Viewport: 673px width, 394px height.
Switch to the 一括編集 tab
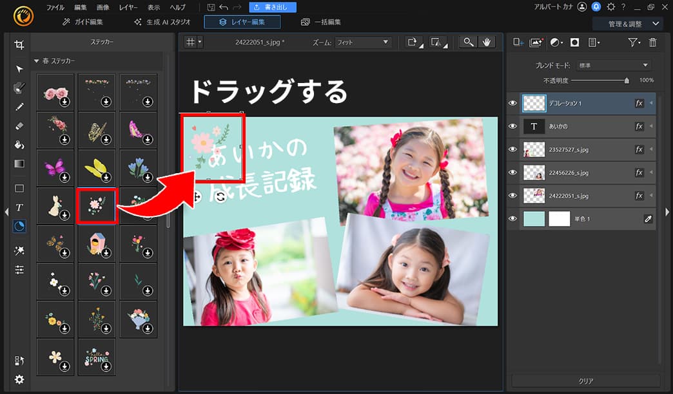(325, 21)
